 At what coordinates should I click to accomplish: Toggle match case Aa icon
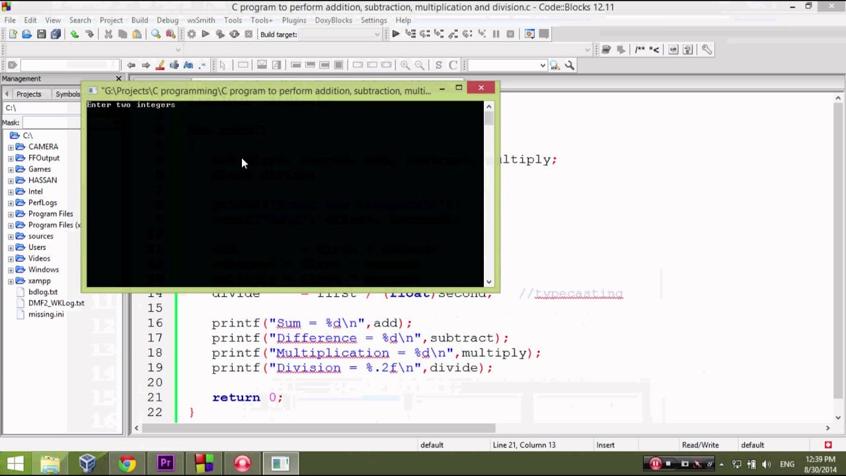click(188, 65)
